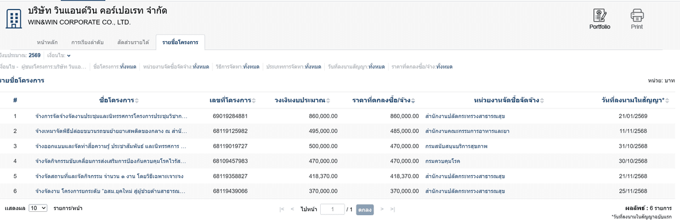The image size is (680, 222).
Task: Open project จ้างจัดสถานที่และจัดกิจกรรม link
Action: [x=109, y=176]
